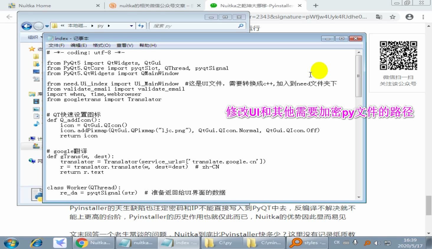432x249 pixels.
Task: Close the Nuitka Home tab
Action: (x=98, y=6)
